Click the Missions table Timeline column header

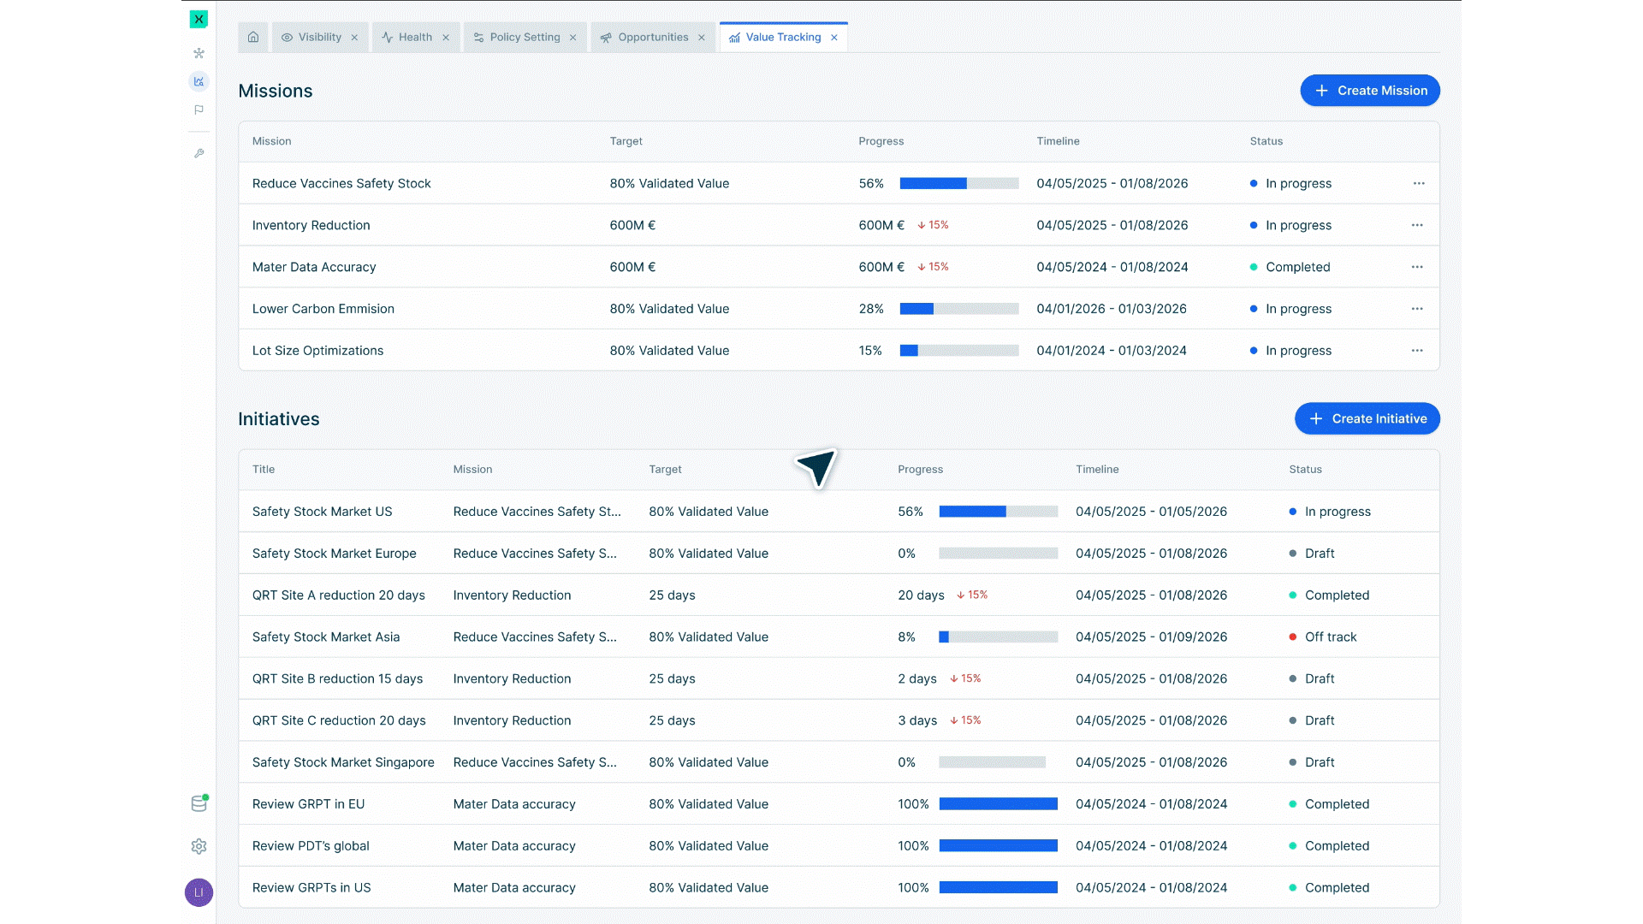click(x=1058, y=141)
